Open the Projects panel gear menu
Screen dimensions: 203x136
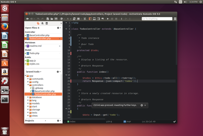click(x=58, y=120)
